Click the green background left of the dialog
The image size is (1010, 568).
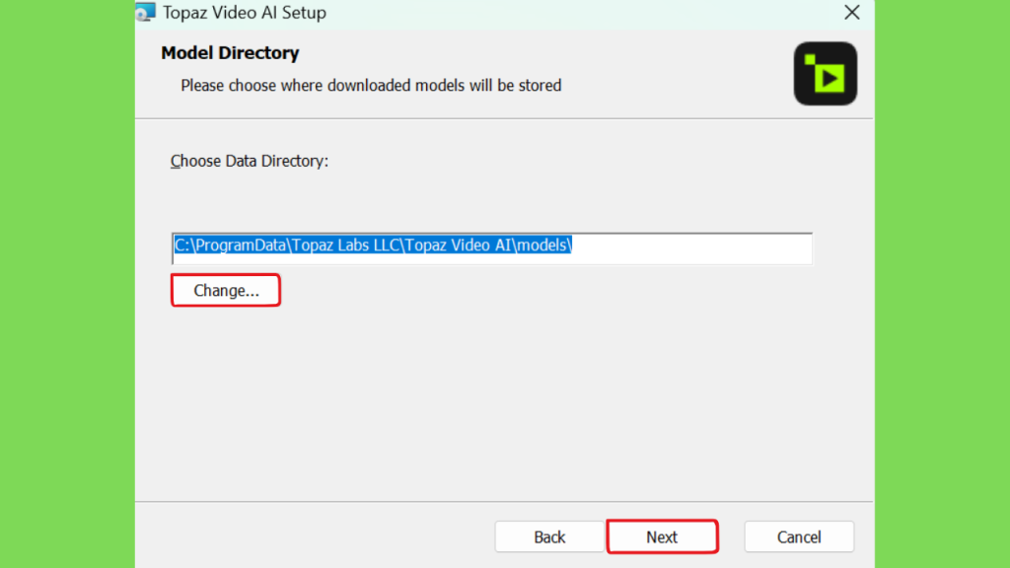tap(67, 284)
